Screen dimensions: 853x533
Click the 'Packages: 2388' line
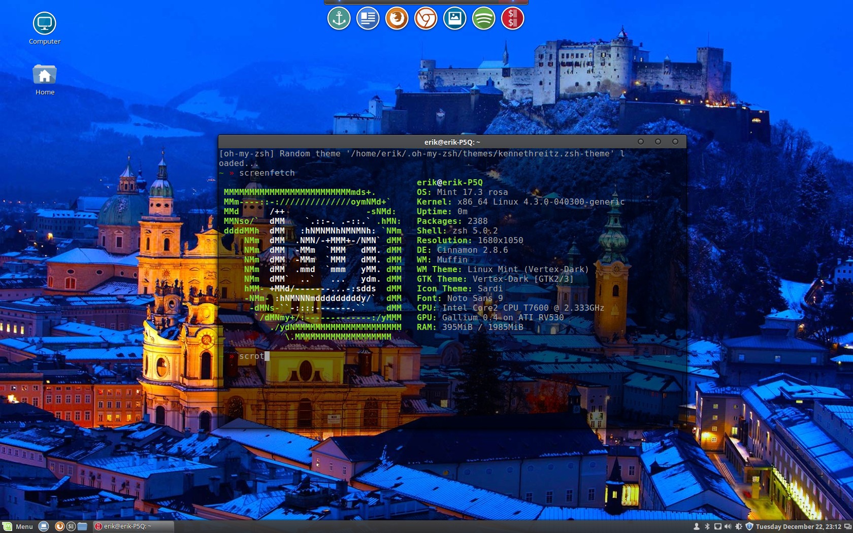click(x=452, y=221)
